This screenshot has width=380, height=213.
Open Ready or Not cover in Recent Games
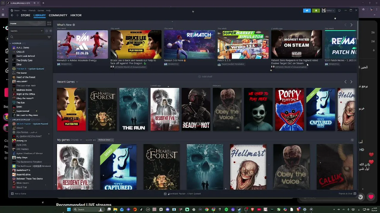[196, 109]
